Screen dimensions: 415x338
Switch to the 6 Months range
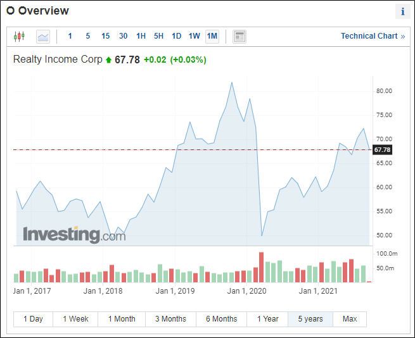[x=221, y=319]
